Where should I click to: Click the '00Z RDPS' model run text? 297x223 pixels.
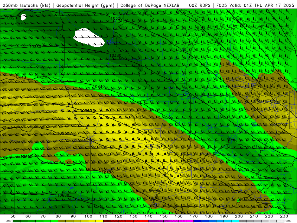pyautogui.click(x=200, y=6)
